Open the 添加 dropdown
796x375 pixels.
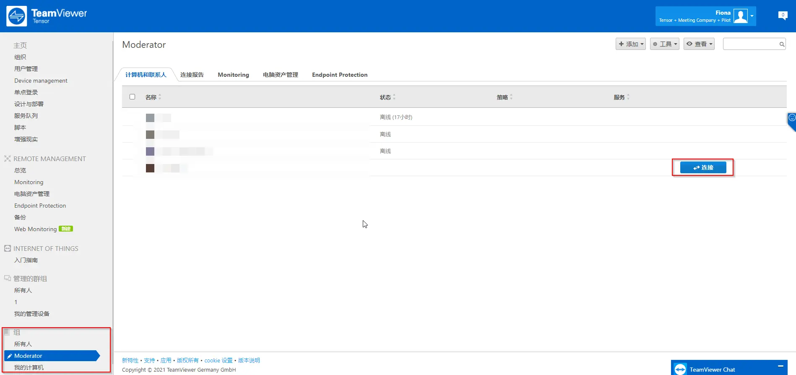point(631,44)
